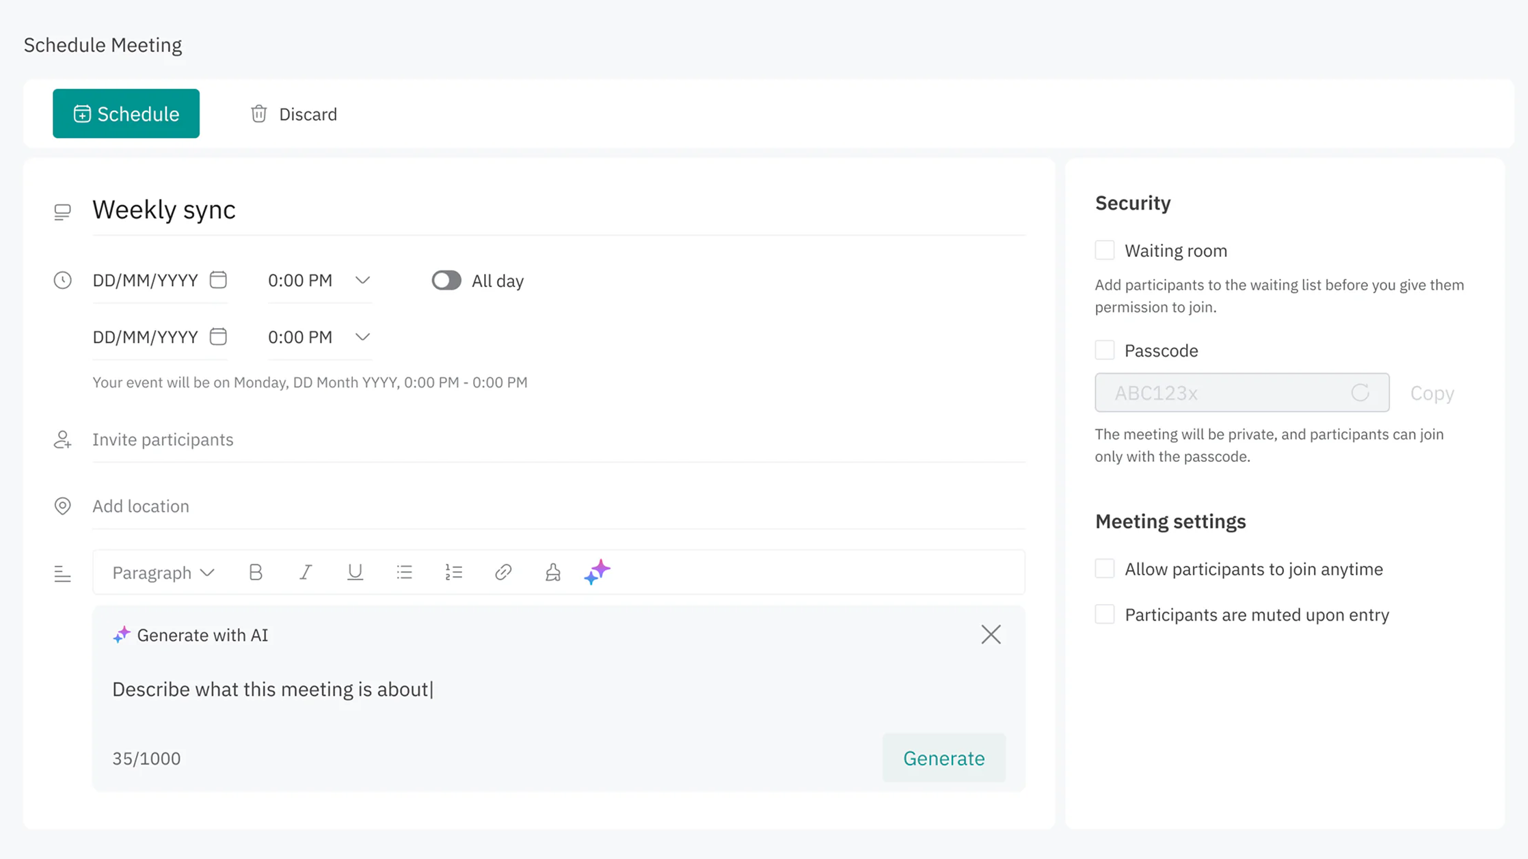Open the Paragraph style dropdown
Viewport: 1528px width, 859px height.
(163, 573)
